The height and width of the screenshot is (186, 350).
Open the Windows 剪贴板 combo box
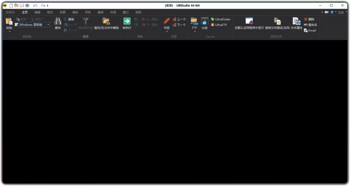point(35,25)
